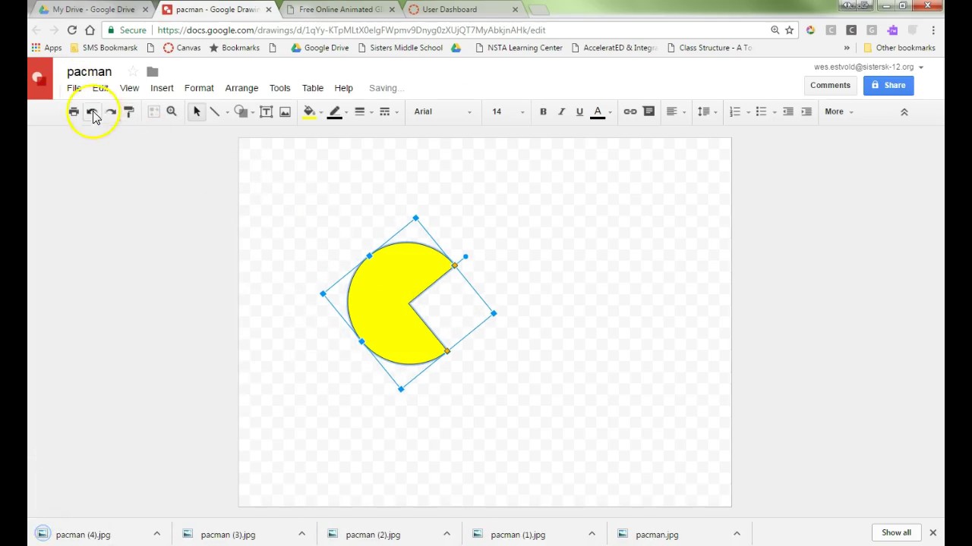Open the Help menu
Viewport: 972px width, 546px height.
pyautogui.click(x=343, y=88)
